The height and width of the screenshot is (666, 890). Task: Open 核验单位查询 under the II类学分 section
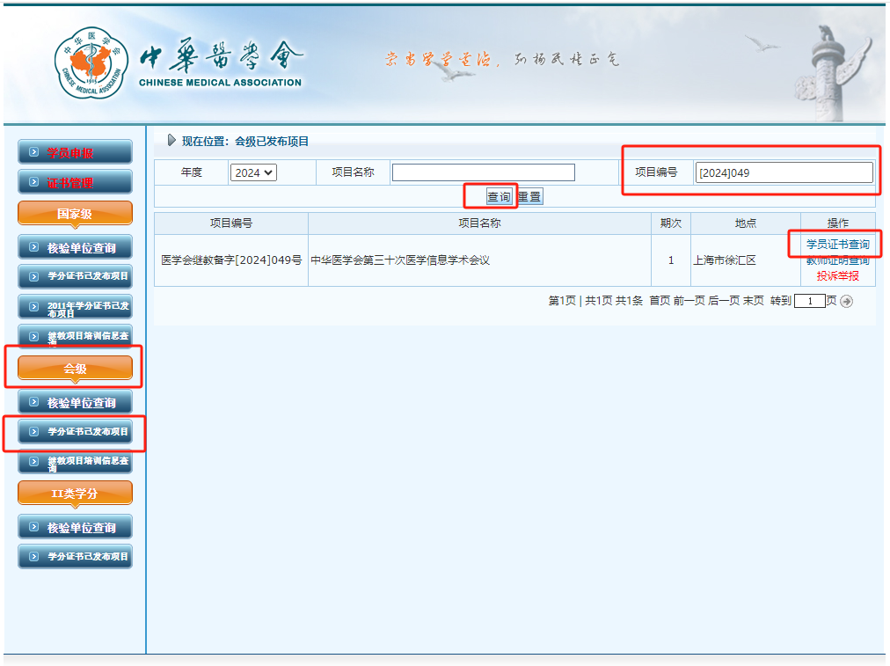[x=75, y=528]
